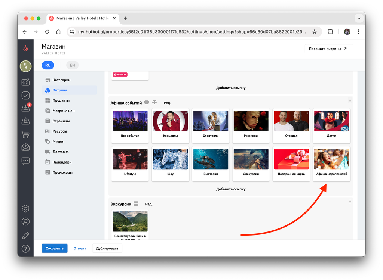
Task: Open the Метки menu item
Action: (x=69, y=141)
